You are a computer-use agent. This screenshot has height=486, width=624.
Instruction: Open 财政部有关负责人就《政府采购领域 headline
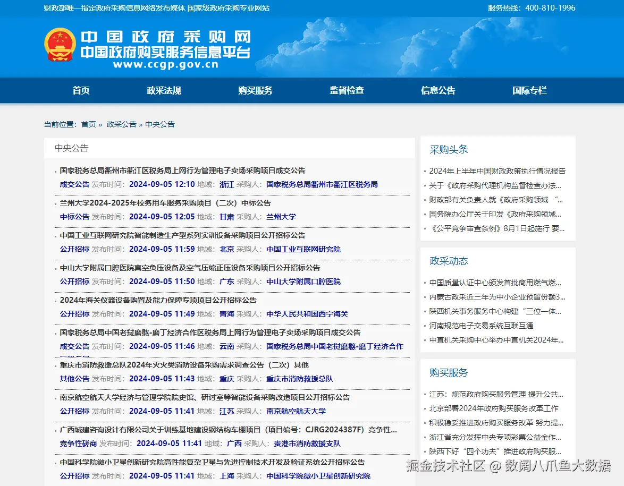(496, 200)
